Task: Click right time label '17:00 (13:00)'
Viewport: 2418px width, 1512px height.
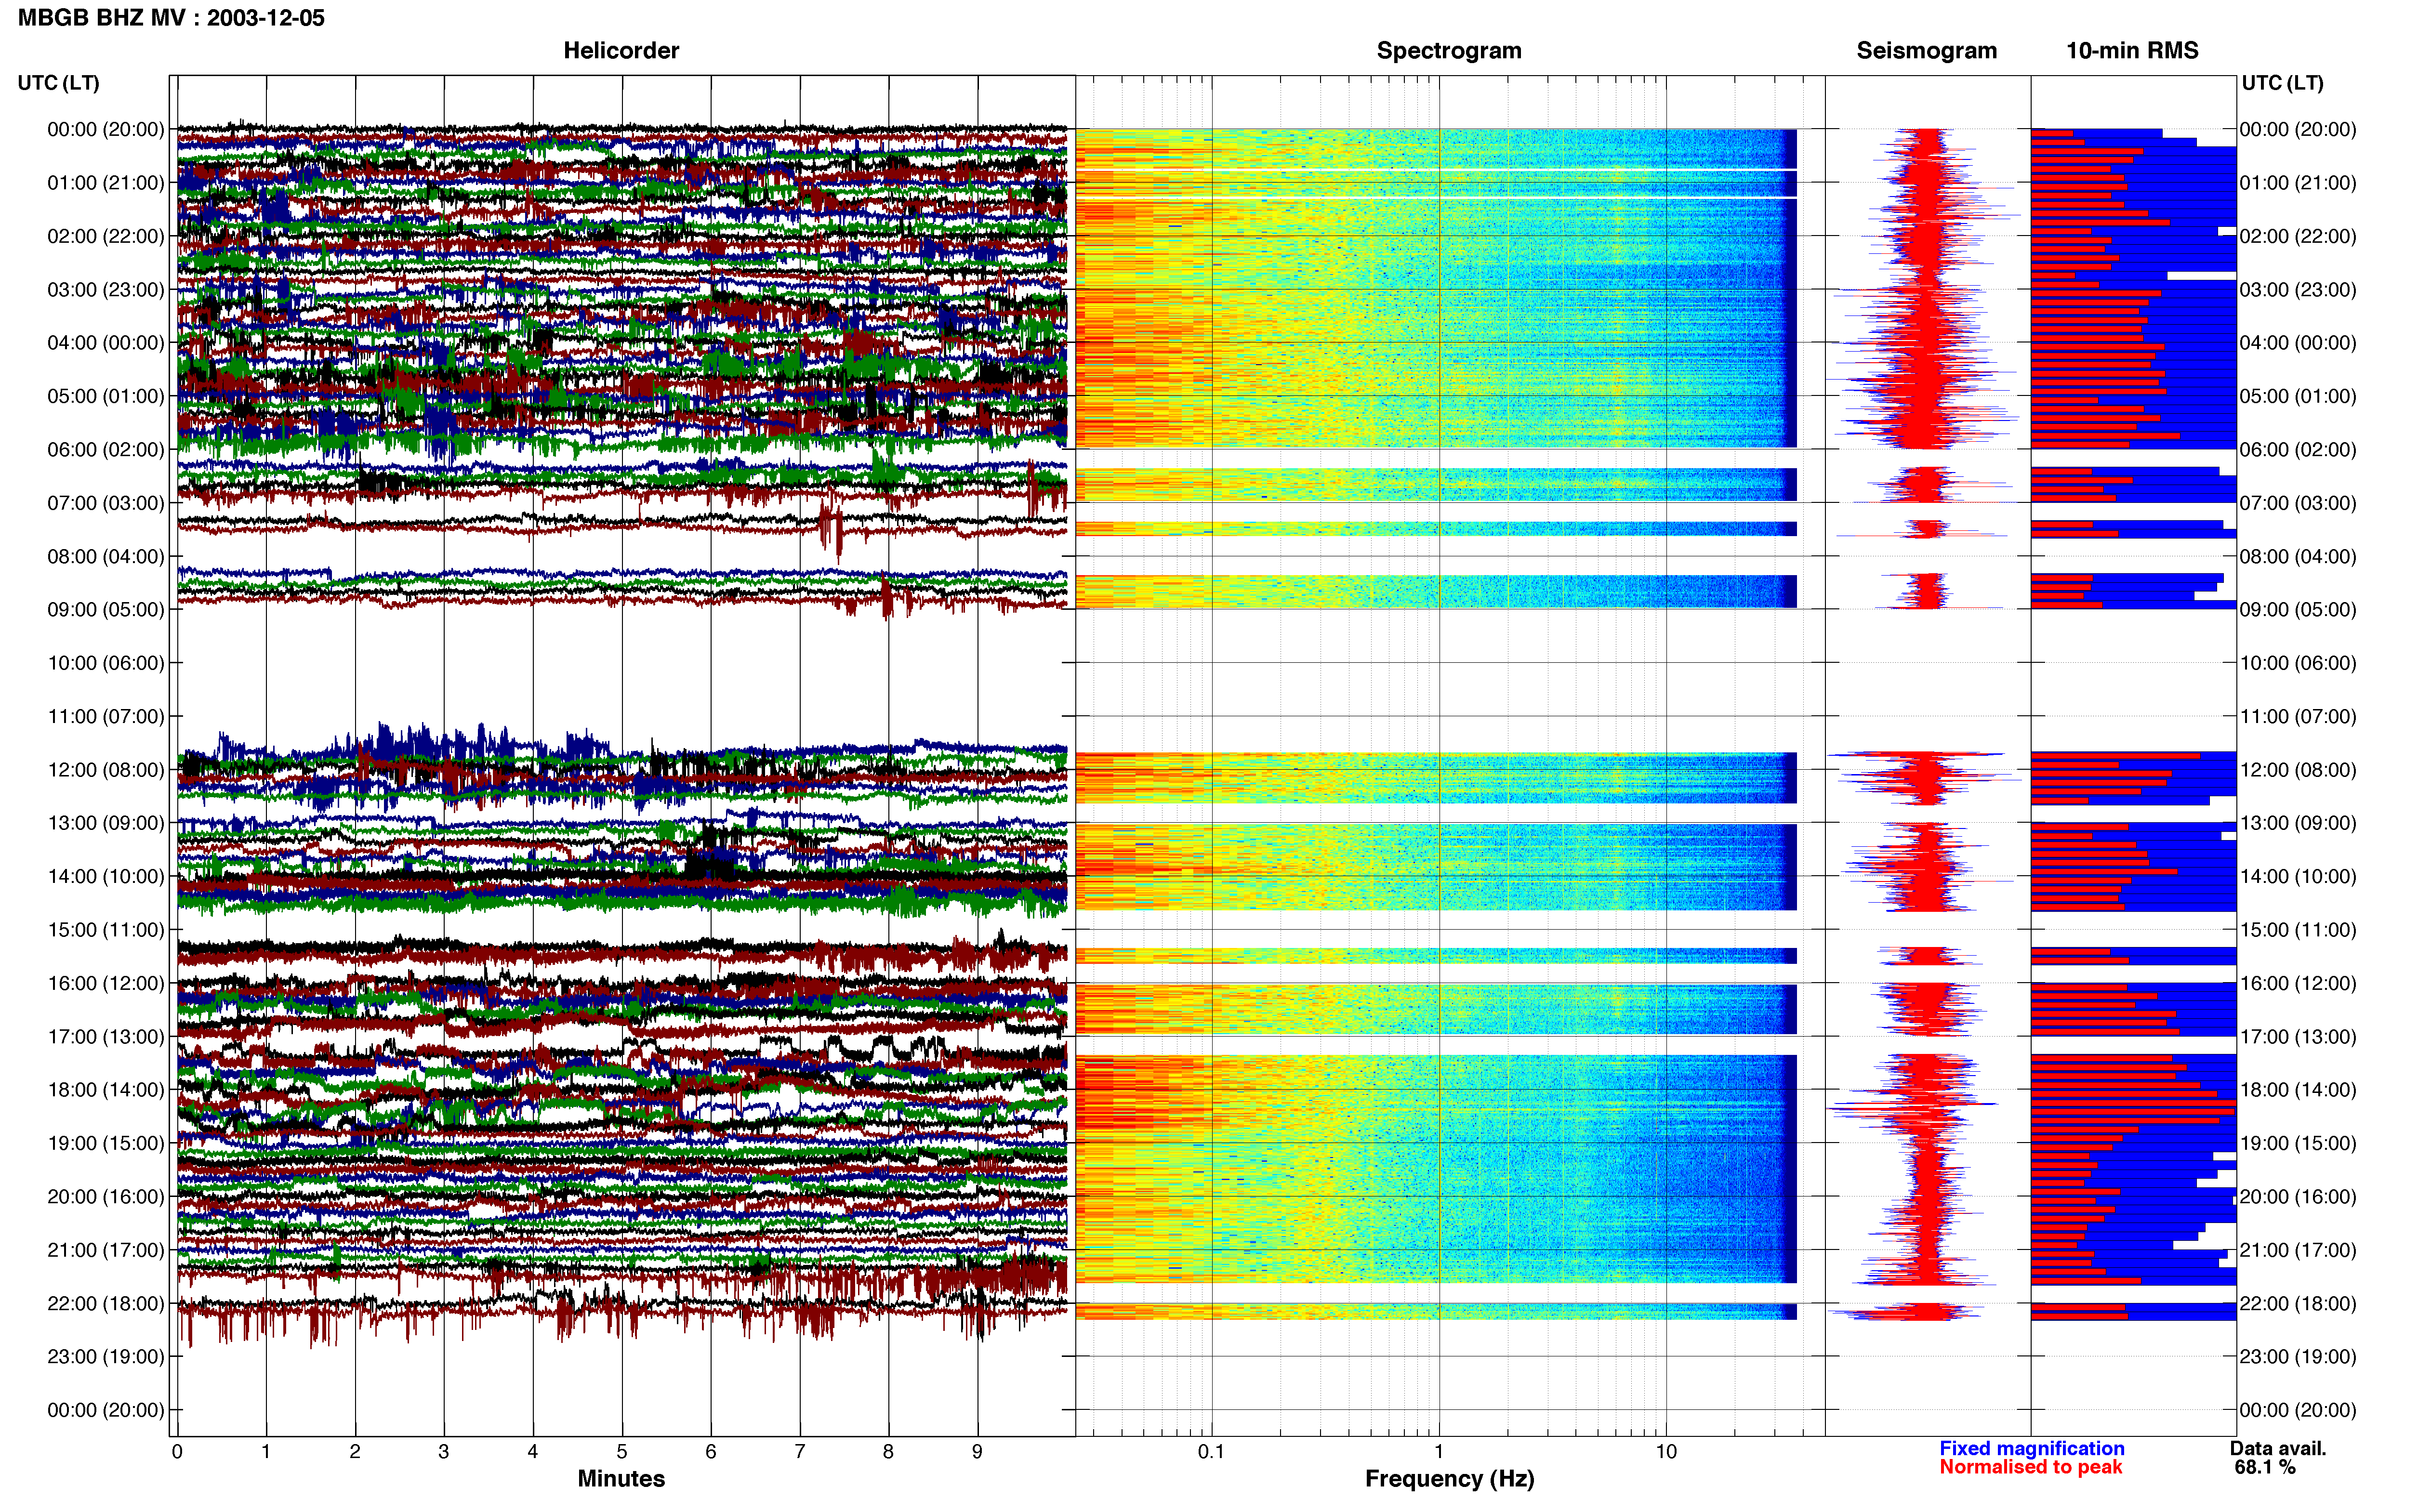Action: [2298, 1036]
